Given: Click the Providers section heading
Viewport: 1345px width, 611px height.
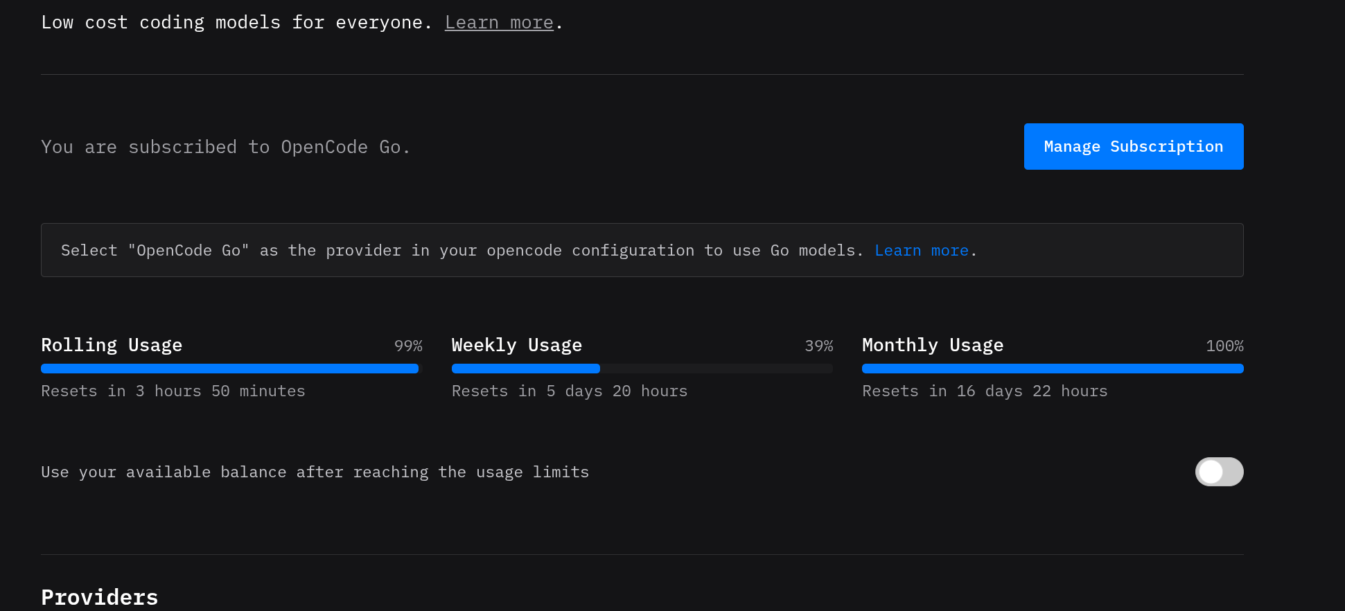Looking at the screenshot, I should click(x=100, y=597).
